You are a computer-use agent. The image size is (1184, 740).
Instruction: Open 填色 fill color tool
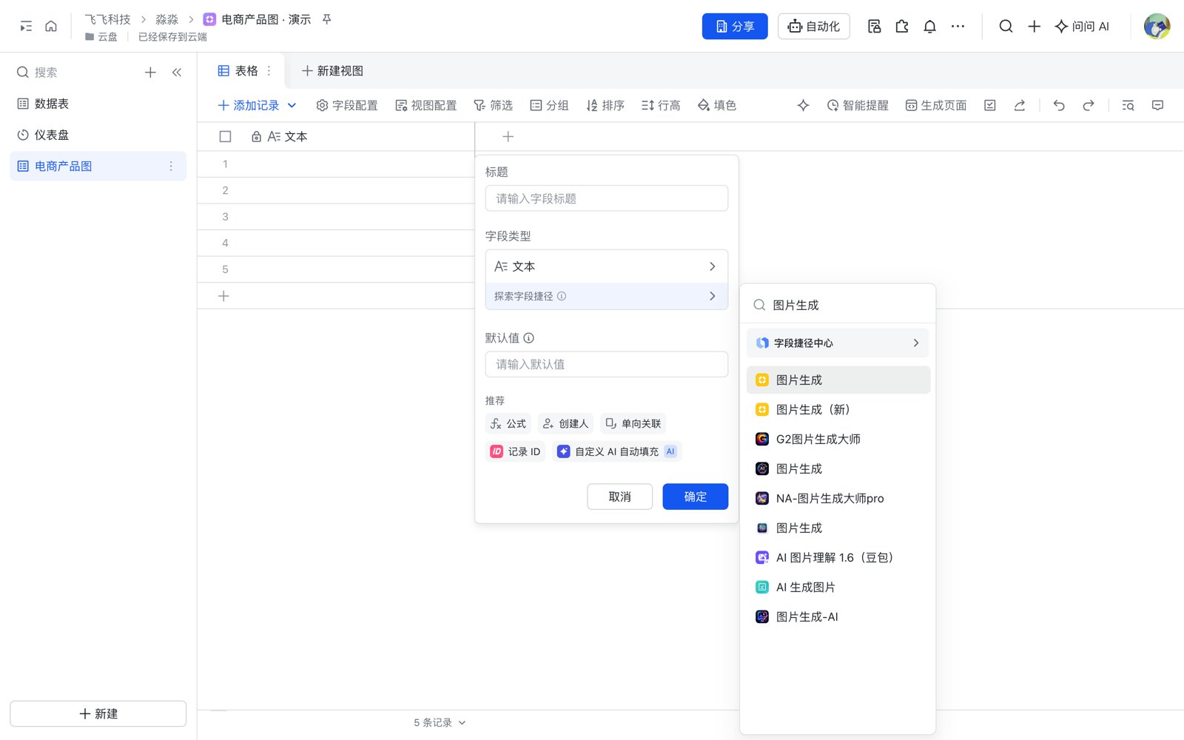click(716, 106)
